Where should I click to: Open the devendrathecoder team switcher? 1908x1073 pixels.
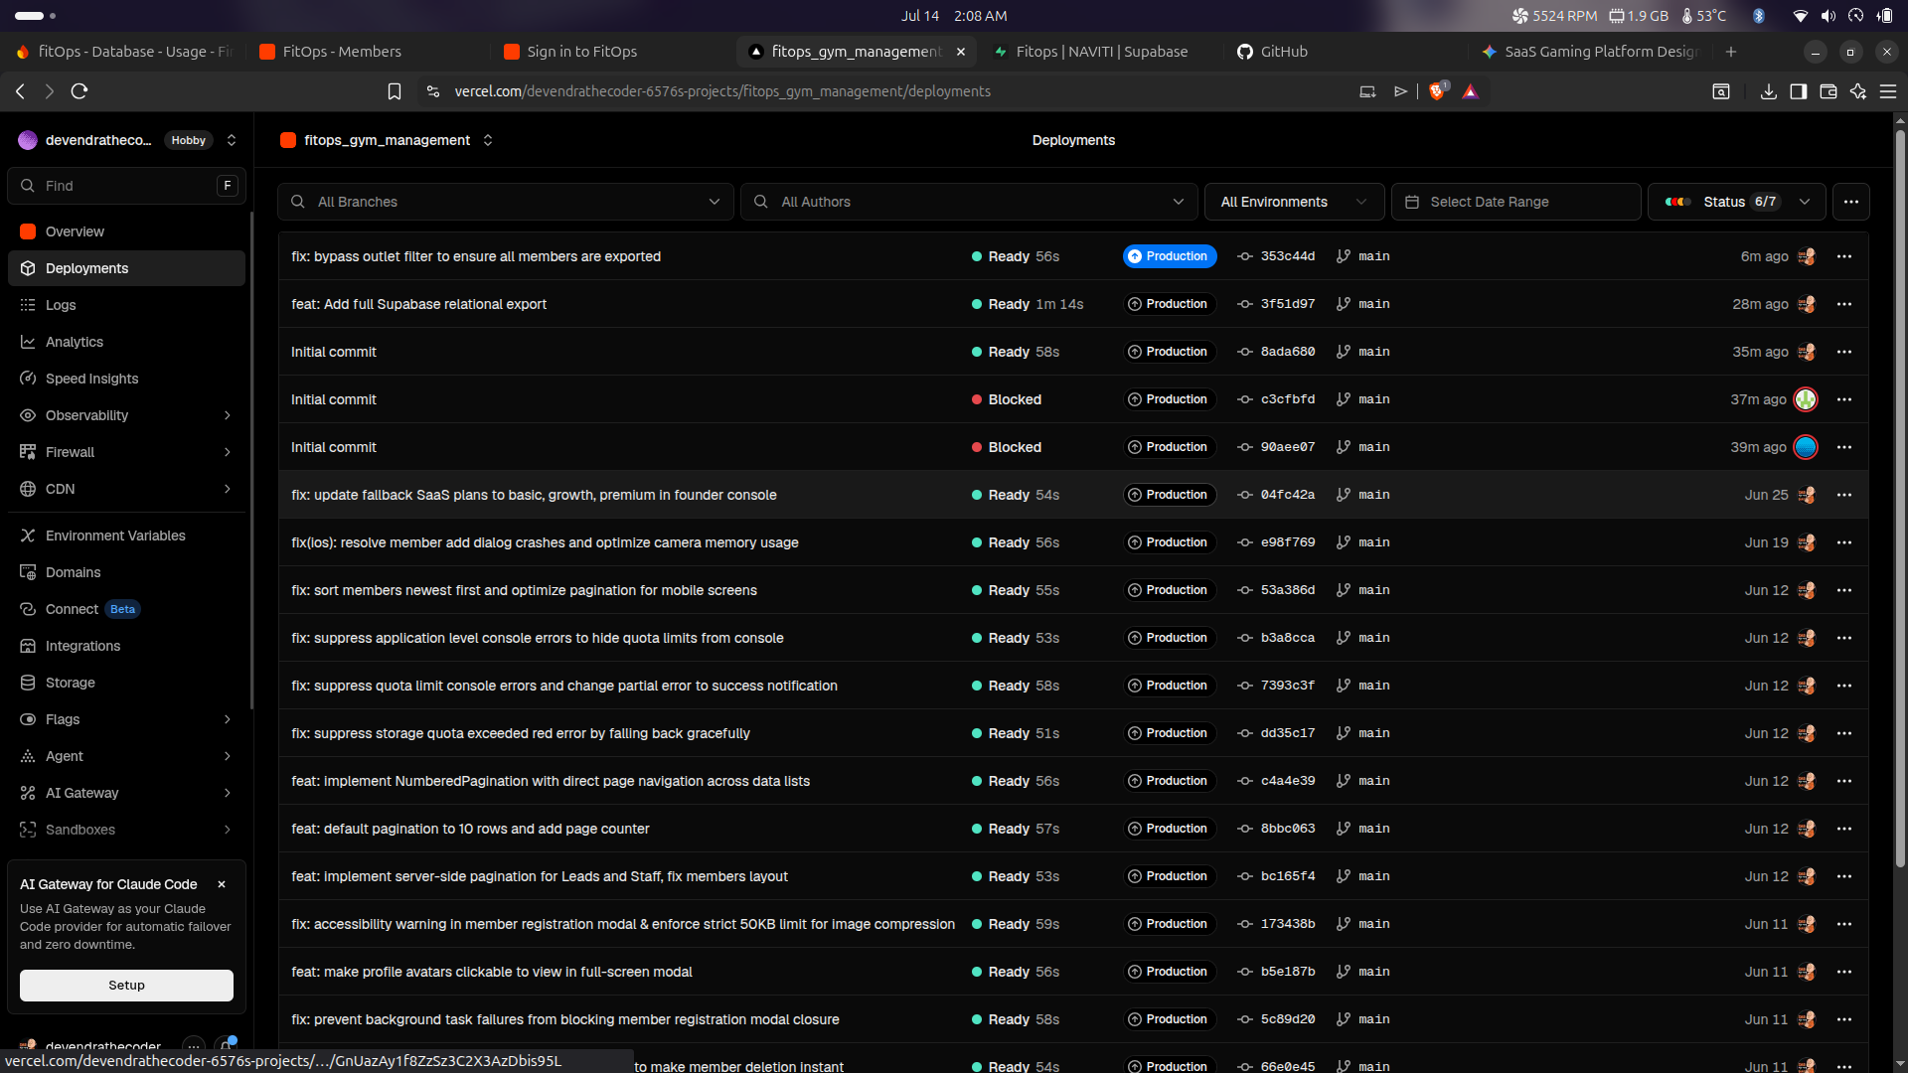tap(232, 140)
